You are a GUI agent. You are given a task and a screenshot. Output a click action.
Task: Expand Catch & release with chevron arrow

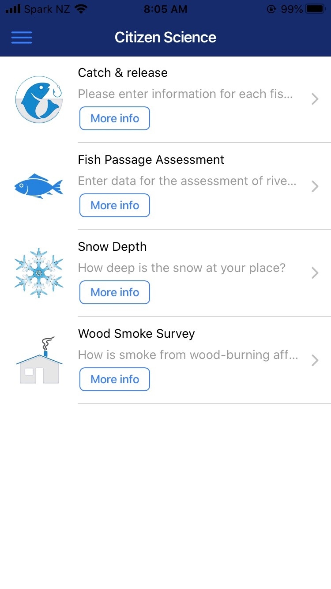(315, 99)
